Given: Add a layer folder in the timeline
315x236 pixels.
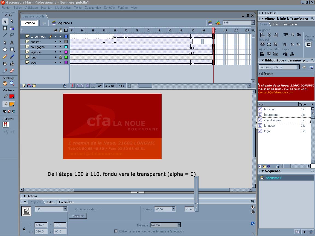Looking at the screenshot, I should (34, 86).
